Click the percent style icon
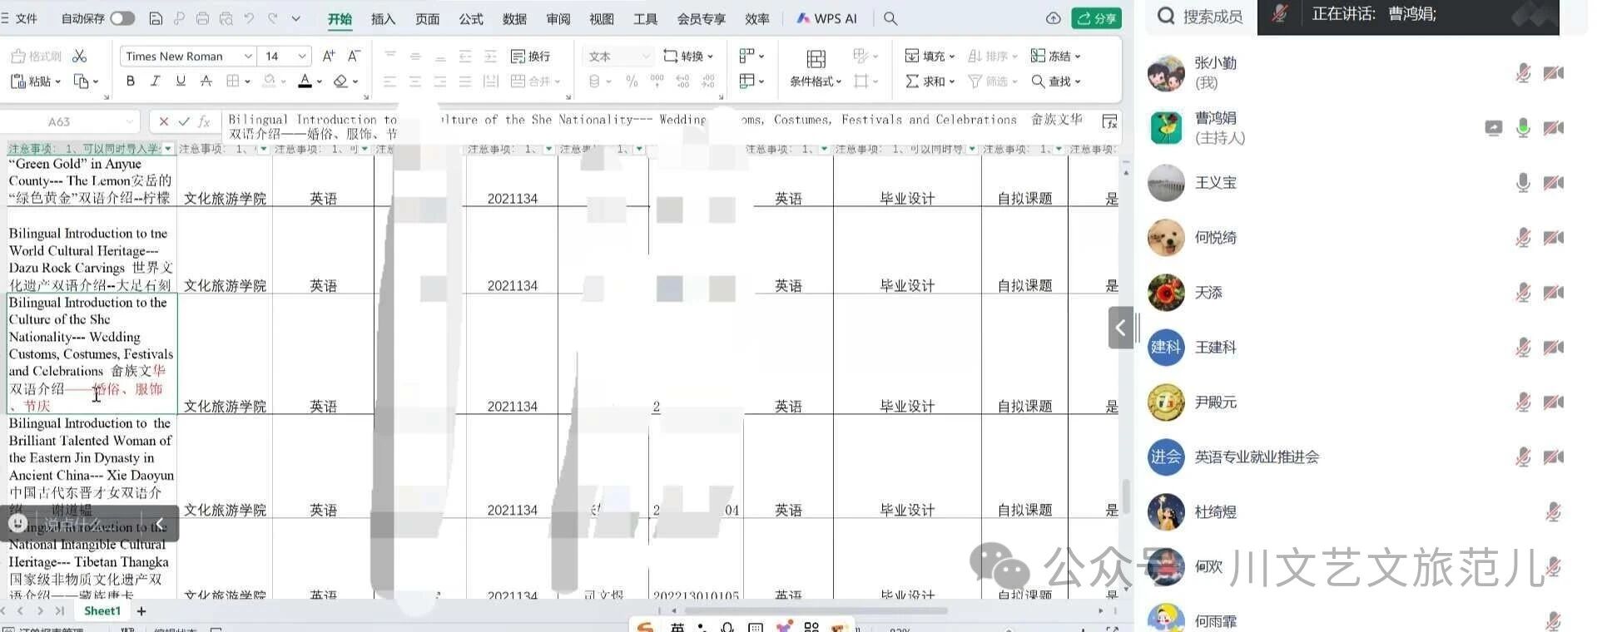This screenshot has width=1597, height=632. (x=632, y=81)
